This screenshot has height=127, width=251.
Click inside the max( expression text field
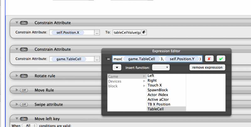(x=157, y=59)
